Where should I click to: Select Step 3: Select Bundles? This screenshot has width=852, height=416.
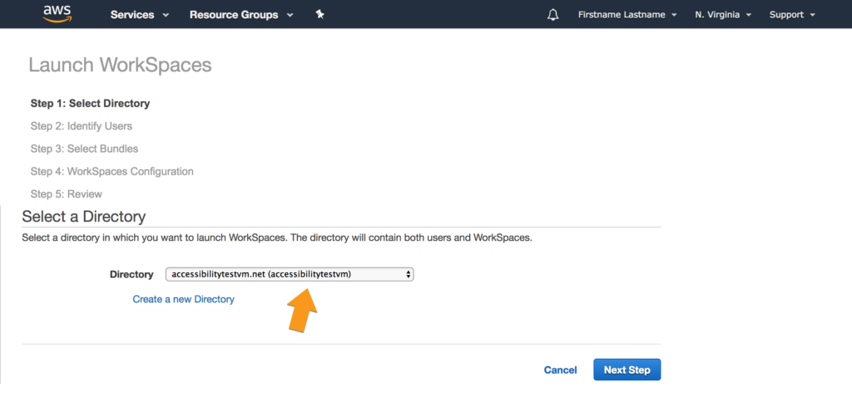[x=84, y=149]
